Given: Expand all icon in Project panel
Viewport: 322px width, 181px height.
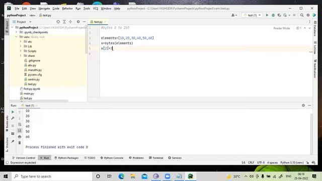Looking at the screenshot, I should pos(64,22).
